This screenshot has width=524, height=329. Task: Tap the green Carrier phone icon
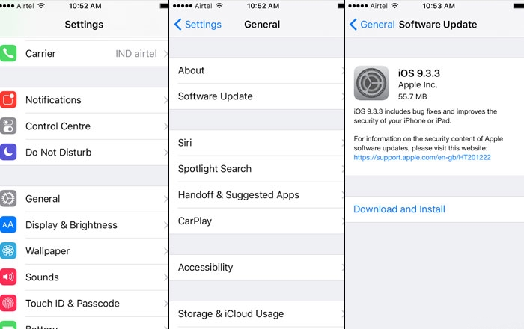tap(8, 53)
